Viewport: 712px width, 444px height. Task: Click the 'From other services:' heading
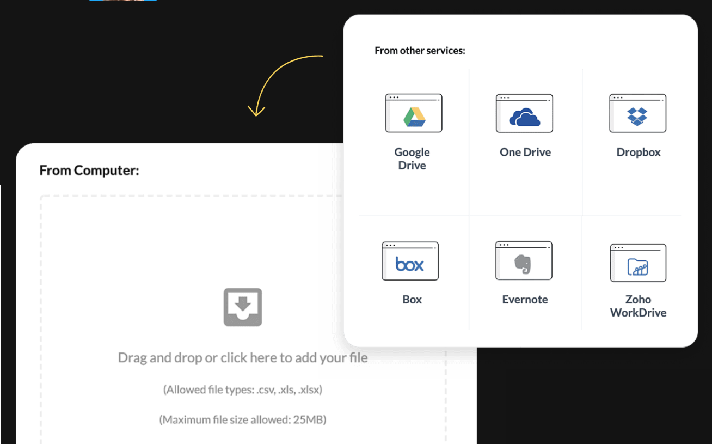(420, 51)
